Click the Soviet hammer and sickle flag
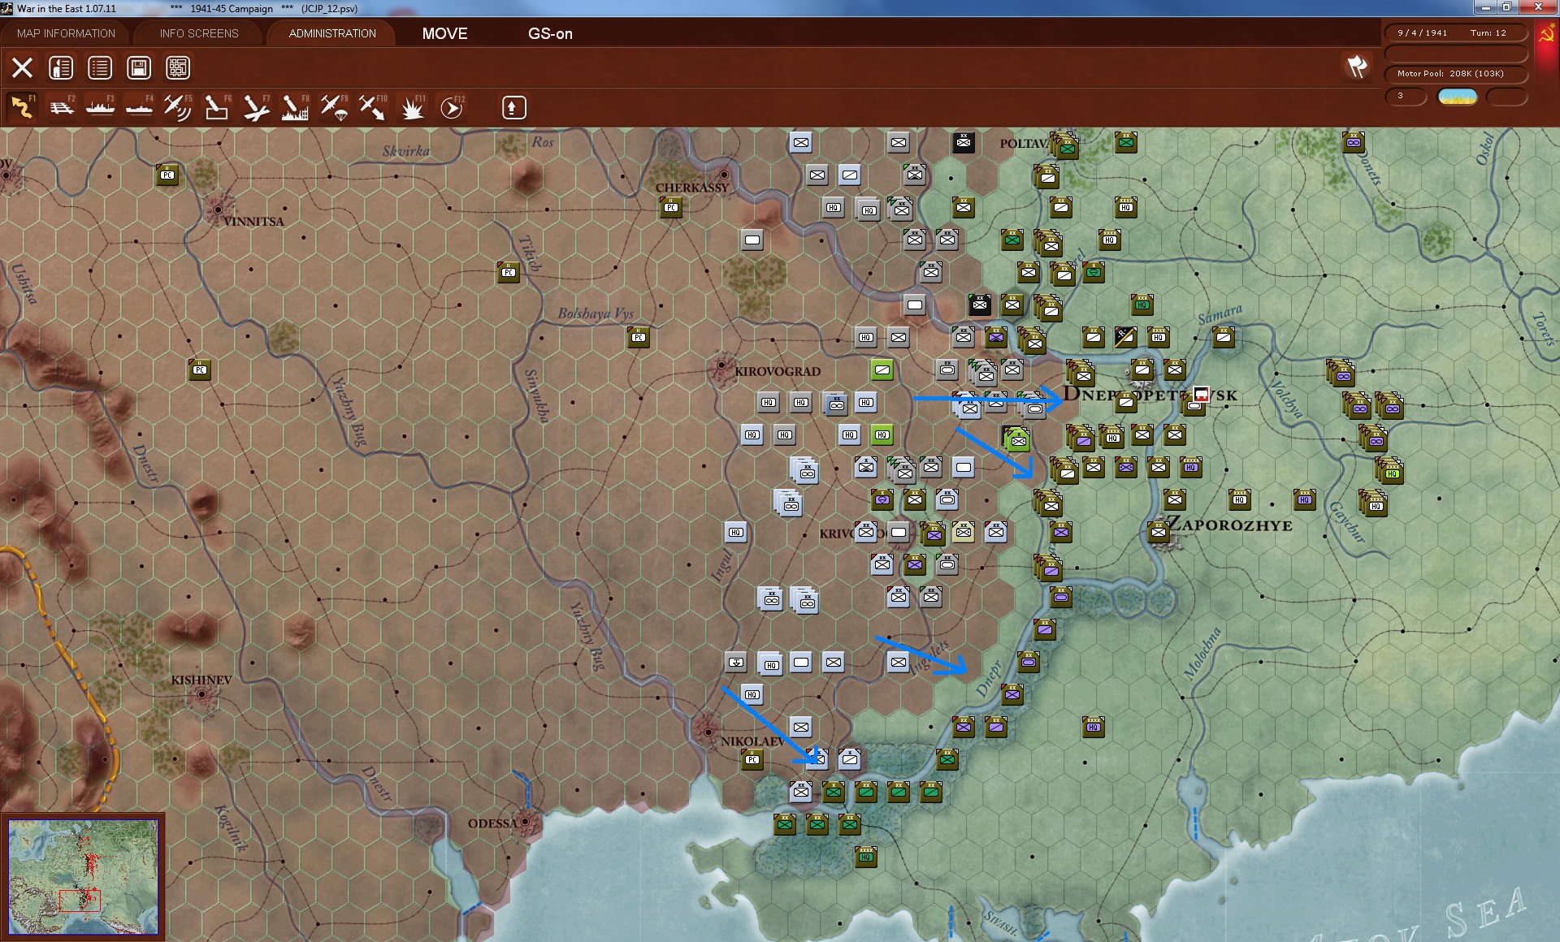Viewport: 1560px width, 942px height. pyautogui.click(x=1546, y=33)
